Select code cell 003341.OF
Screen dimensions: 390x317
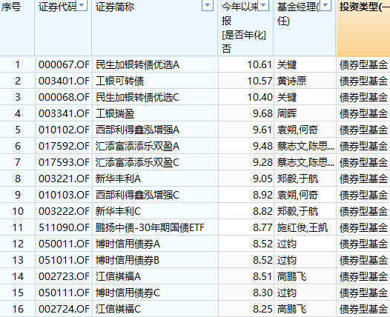tap(64, 113)
